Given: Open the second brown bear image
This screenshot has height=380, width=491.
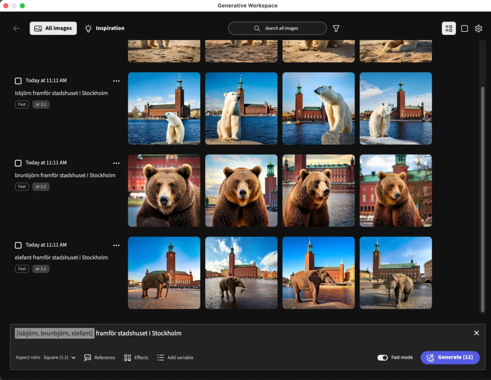Looking at the screenshot, I should coord(241,191).
